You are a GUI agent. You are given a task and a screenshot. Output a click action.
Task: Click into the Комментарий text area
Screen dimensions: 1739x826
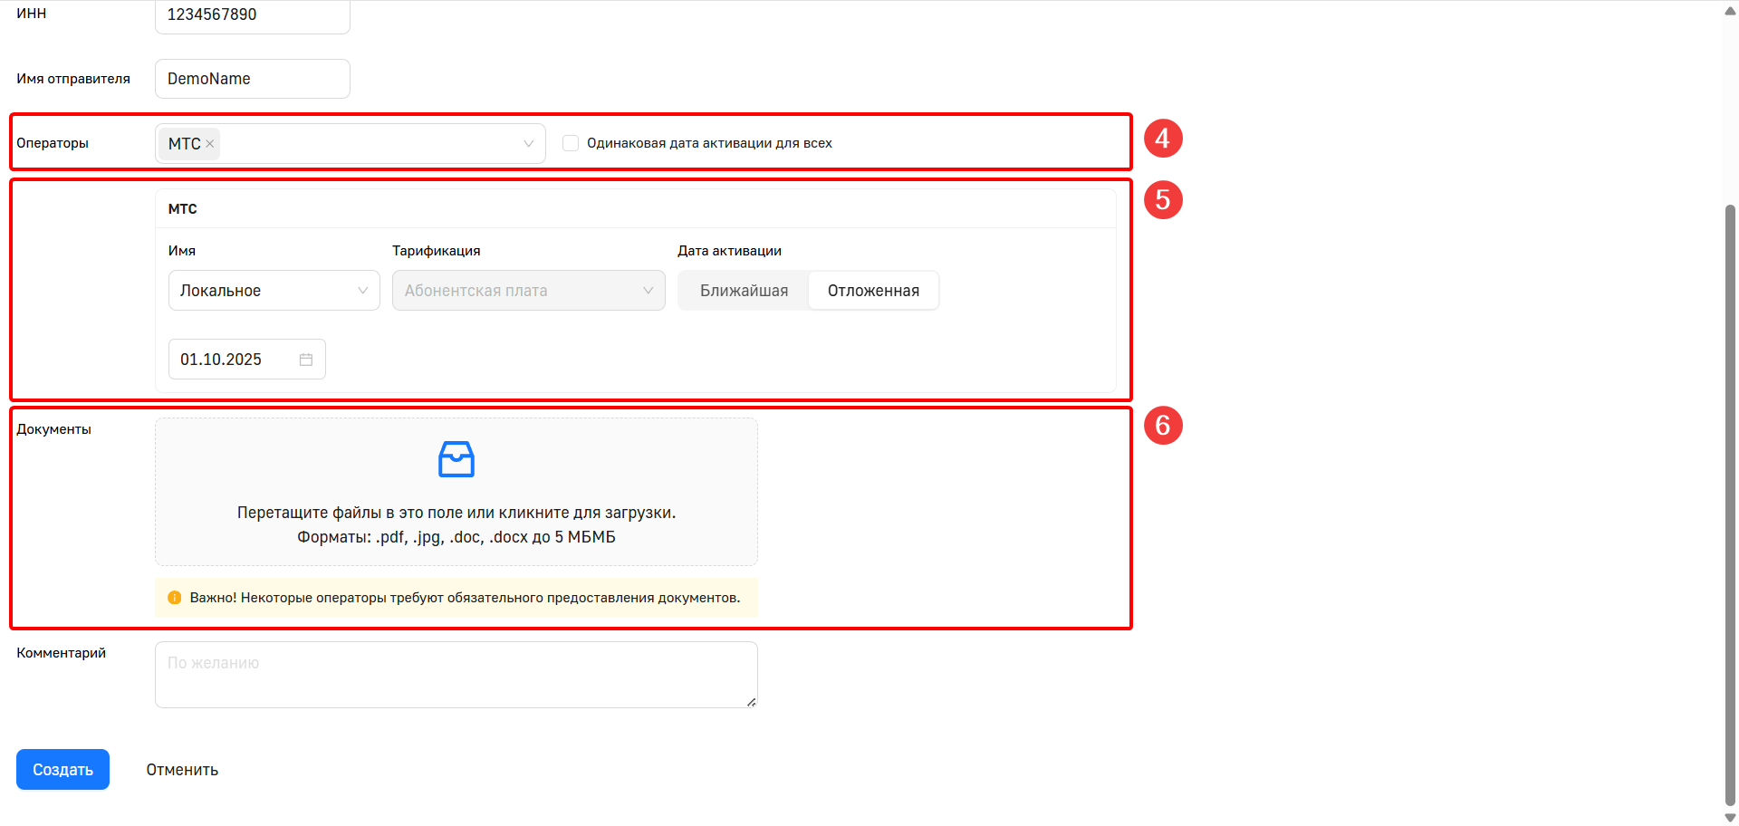pyautogui.click(x=456, y=675)
